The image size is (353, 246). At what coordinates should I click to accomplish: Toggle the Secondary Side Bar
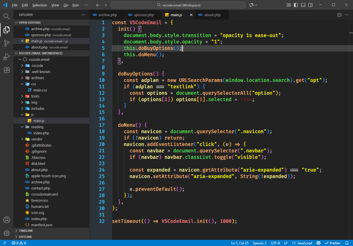310,5
